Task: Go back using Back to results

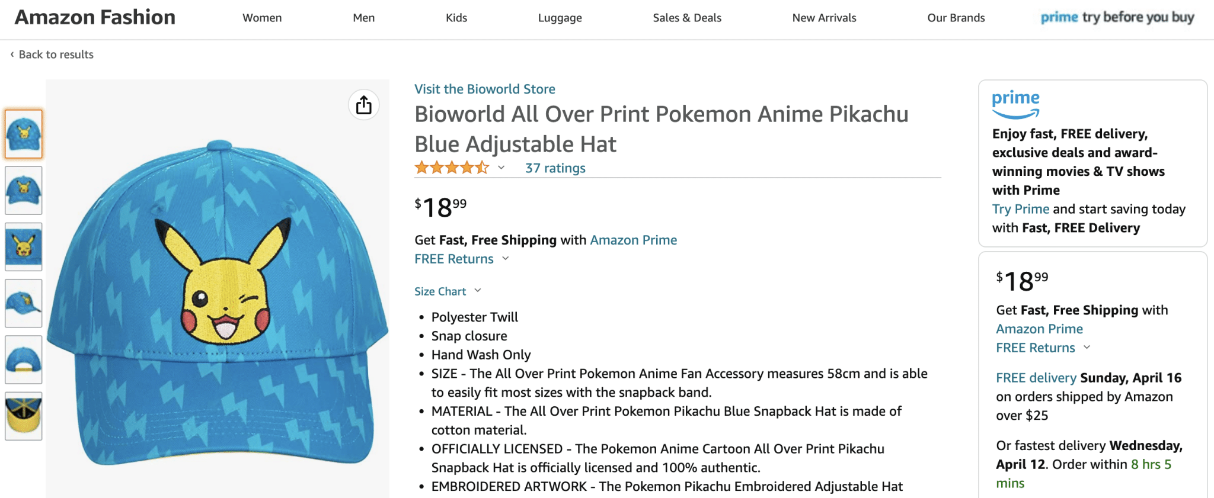Action: 56,54
